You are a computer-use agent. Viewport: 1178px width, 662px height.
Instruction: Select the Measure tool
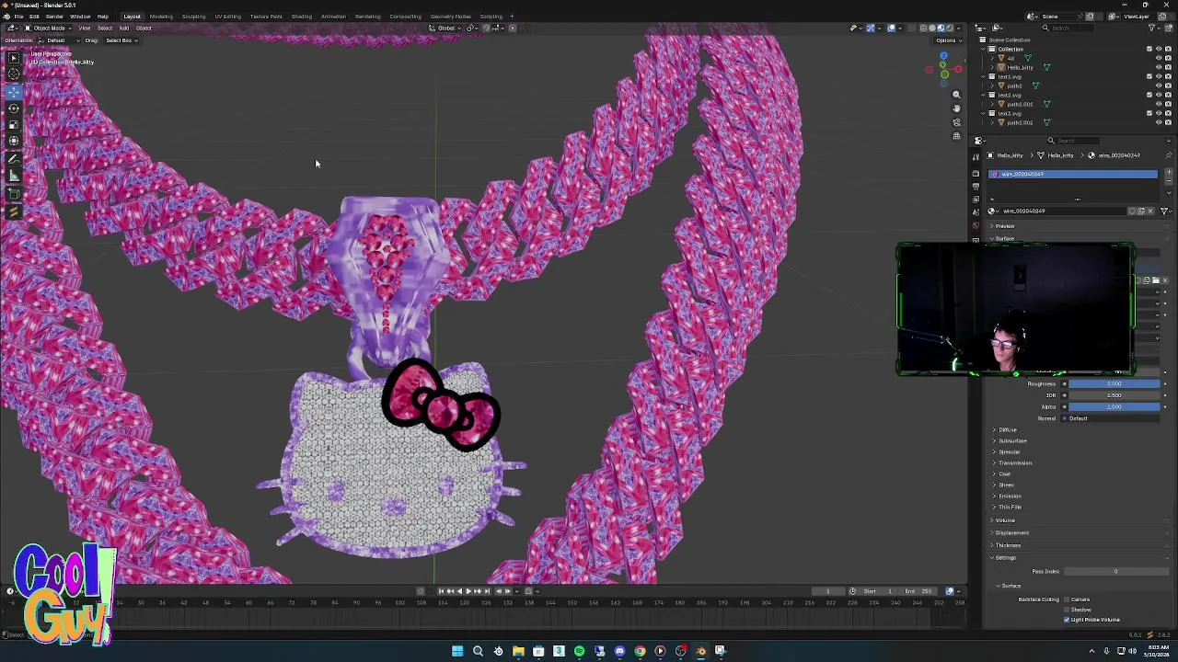[x=14, y=177]
